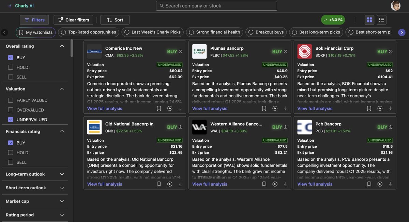Select the My watchlists chip
409x222 pixels.
point(36,32)
